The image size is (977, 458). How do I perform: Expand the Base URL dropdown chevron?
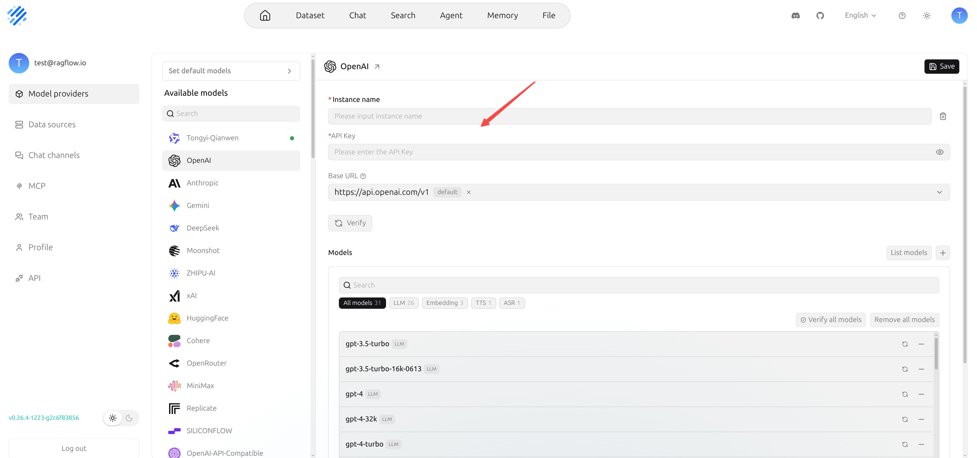(x=939, y=192)
